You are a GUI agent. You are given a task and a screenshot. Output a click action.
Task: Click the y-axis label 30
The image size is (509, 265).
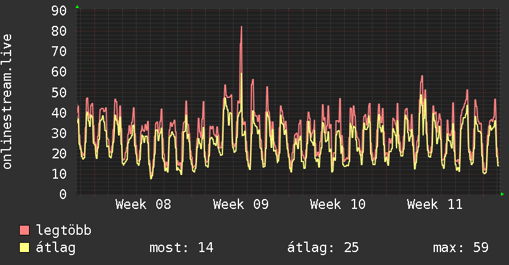click(59, 133)
